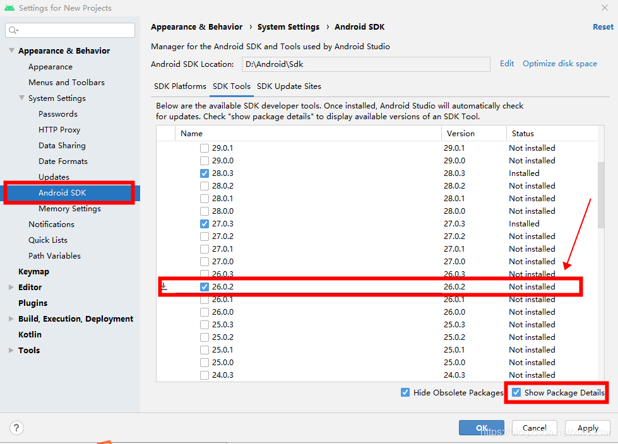Click the download icon beside 26.0.2

164,286
